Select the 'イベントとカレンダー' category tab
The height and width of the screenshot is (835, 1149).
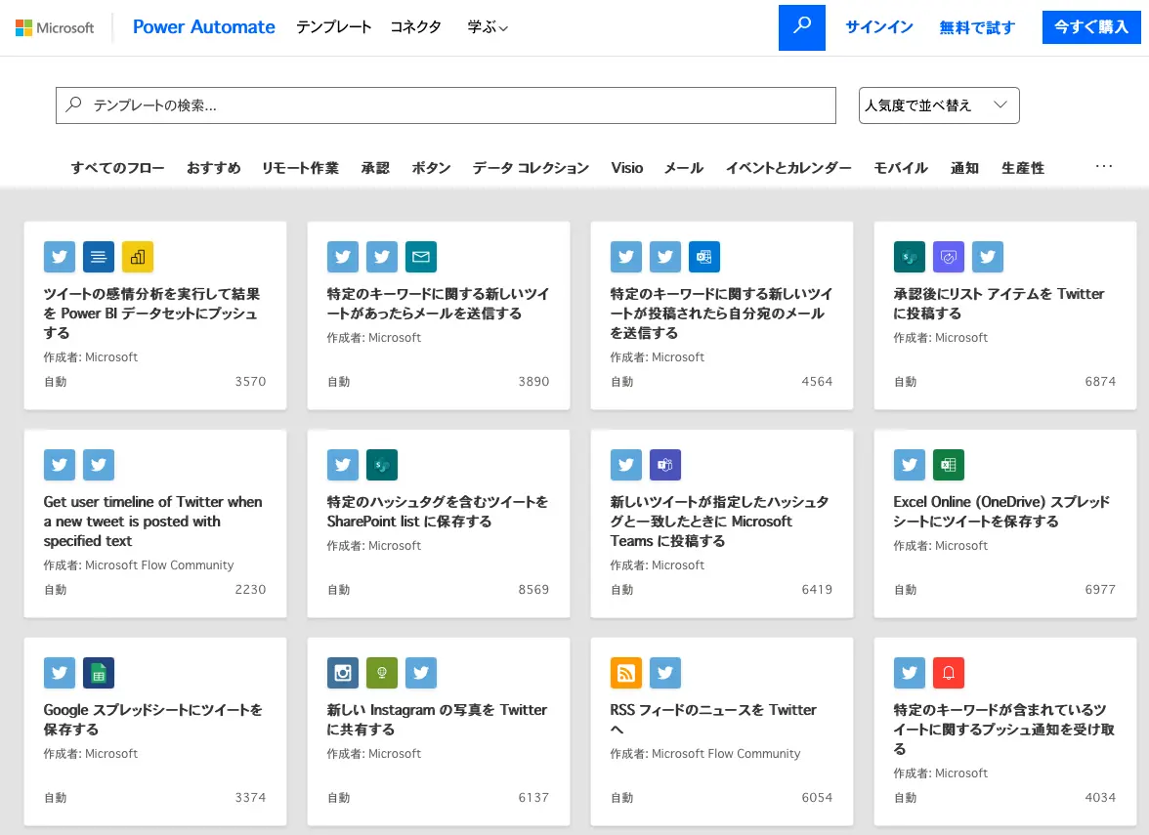[x=788, y=168]
